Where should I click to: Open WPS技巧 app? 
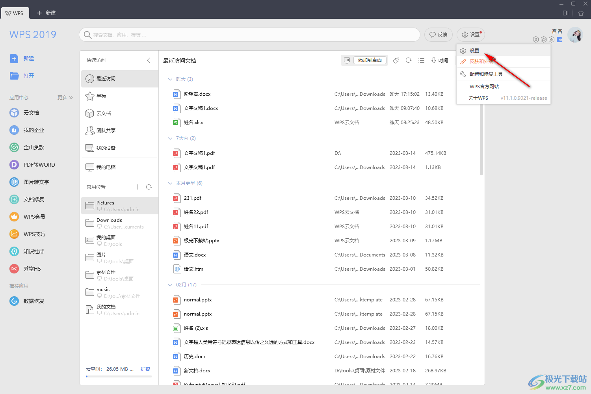pos(28,234)
